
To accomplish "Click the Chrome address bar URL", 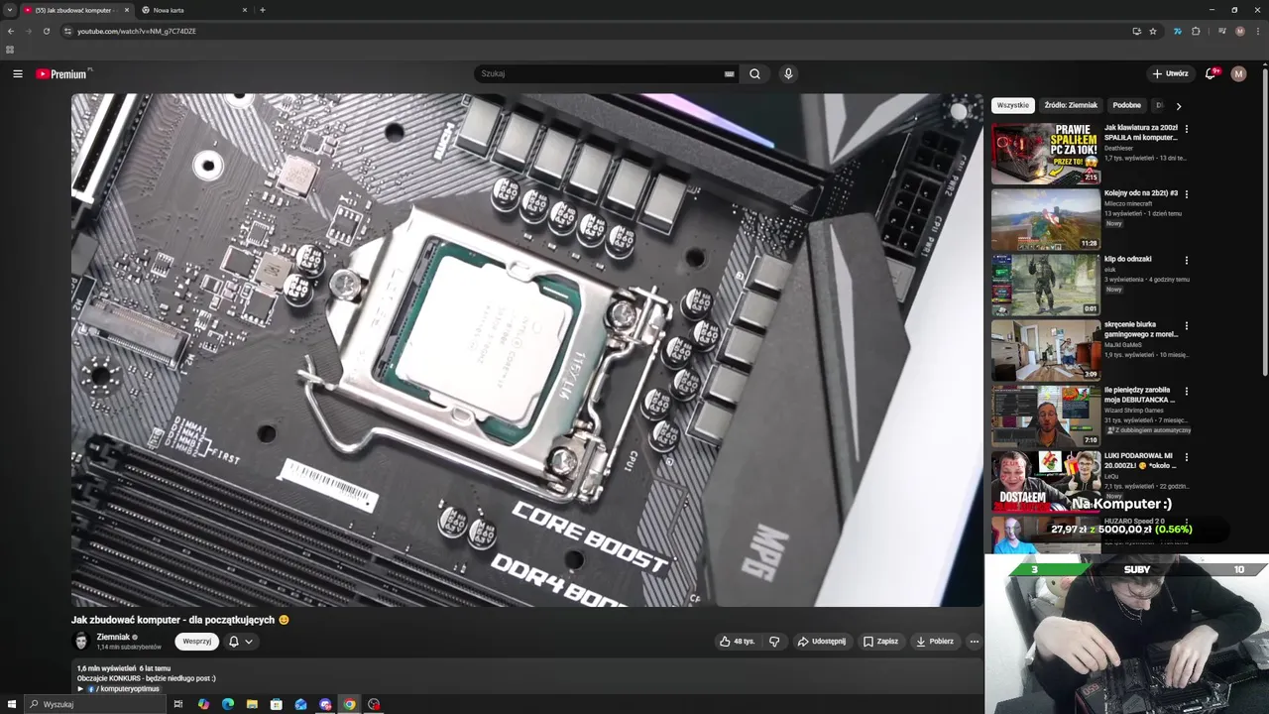I will pos(137,31).
